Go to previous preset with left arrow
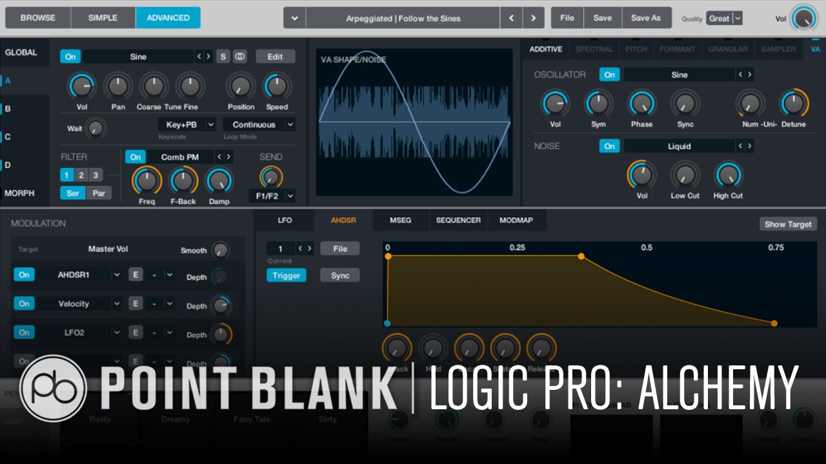 pyautogui.click(x=511, y=18)
